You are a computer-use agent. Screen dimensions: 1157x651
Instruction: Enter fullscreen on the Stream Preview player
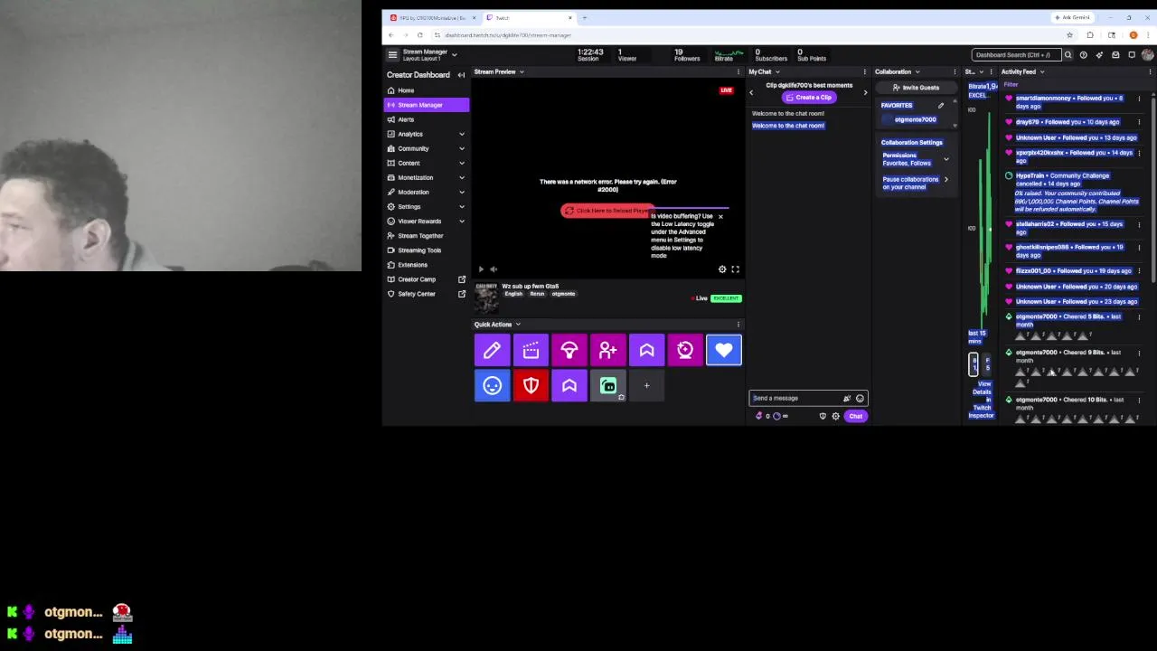tap(735, 269)
